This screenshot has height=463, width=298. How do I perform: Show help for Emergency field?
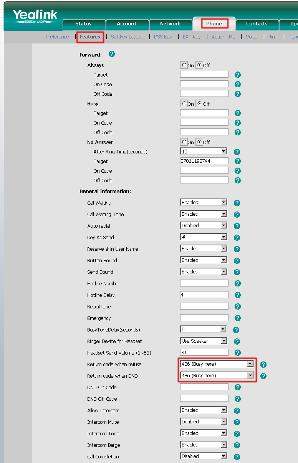tap(238, 318)
